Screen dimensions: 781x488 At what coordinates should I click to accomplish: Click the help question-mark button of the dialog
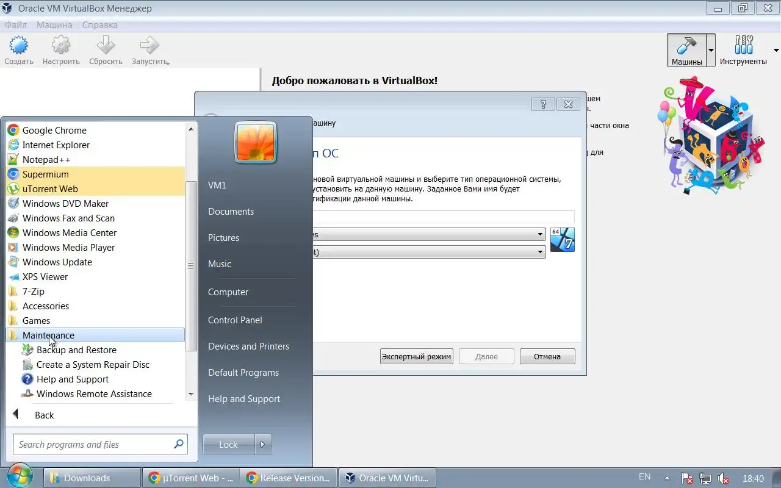543,104
